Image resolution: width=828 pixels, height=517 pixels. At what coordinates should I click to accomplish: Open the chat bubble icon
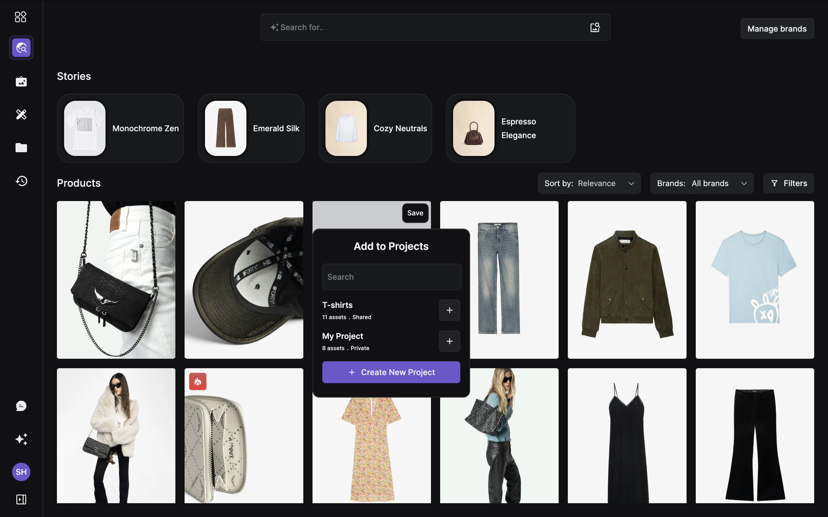click(x=21, y=406)
